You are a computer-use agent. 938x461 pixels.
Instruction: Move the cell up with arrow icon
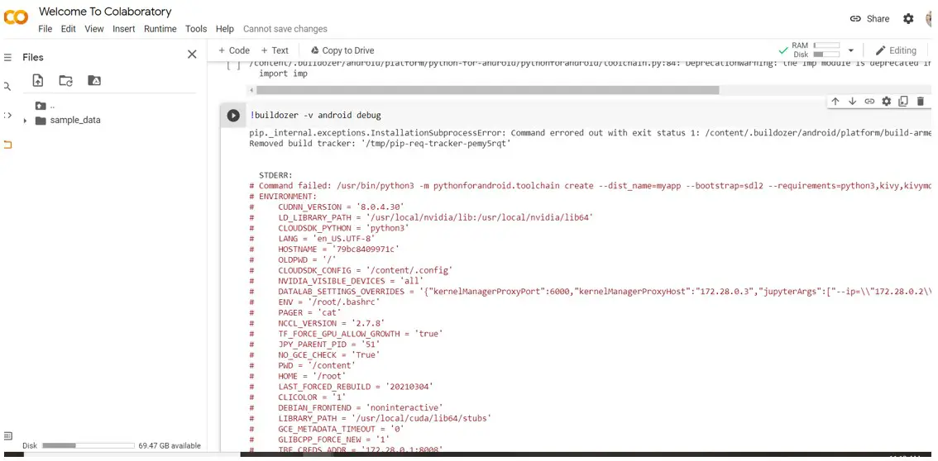click(835, 102)
